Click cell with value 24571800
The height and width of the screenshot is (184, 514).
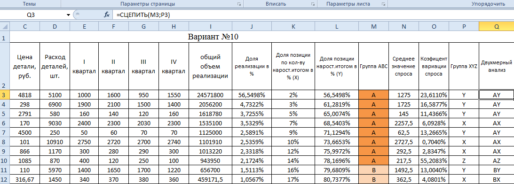click(211, 95)
